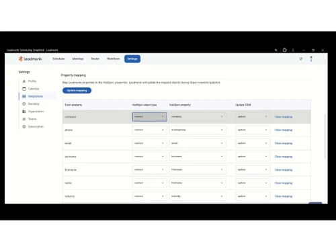This screenshot has height=252, width=336.
Task: Switch to the Router tab
Action: click(95, 58)
